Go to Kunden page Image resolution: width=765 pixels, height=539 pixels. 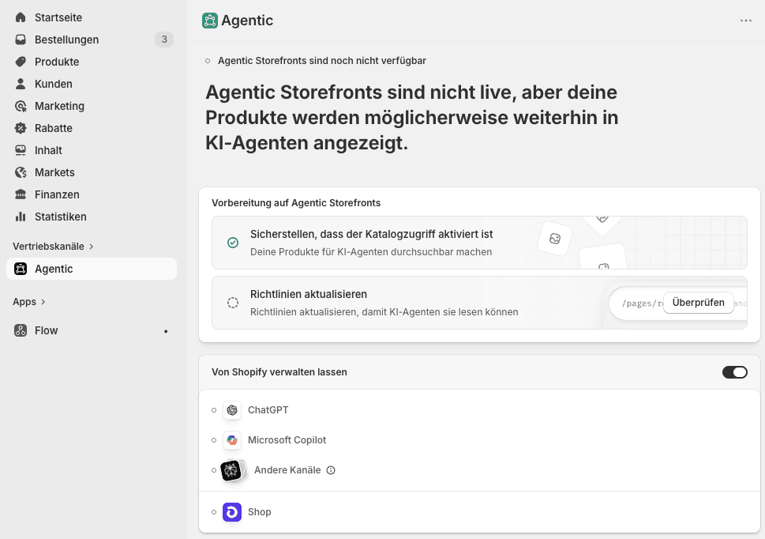[92, 84]
